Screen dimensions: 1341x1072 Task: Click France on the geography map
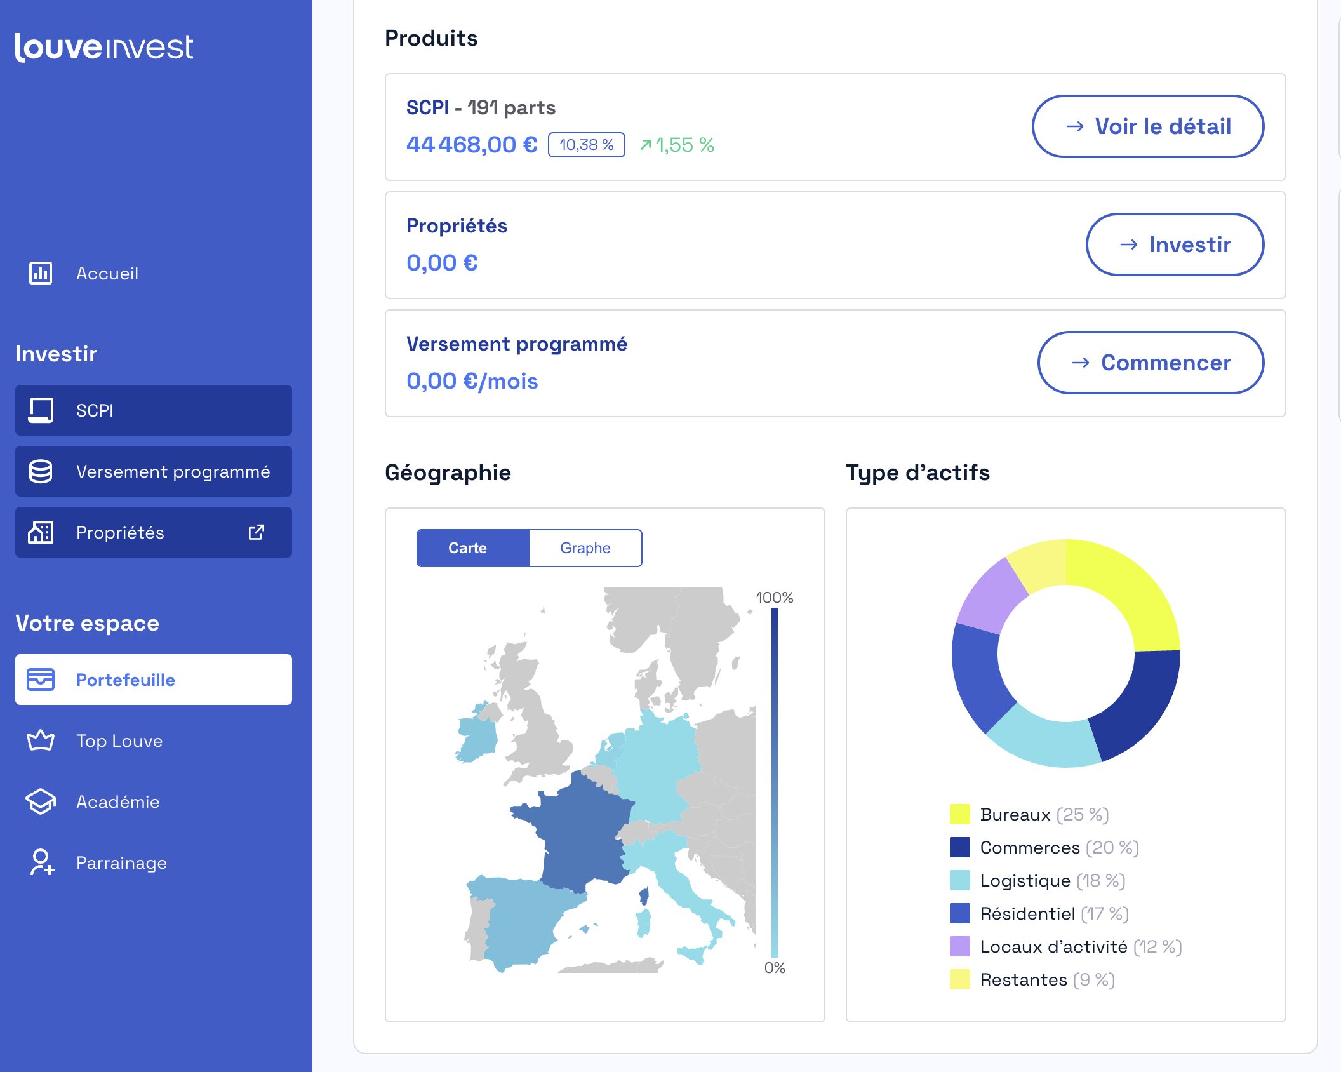tap(581, 832)
